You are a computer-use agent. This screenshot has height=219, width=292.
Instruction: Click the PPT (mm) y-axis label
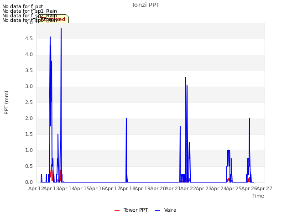click(6, 103)
